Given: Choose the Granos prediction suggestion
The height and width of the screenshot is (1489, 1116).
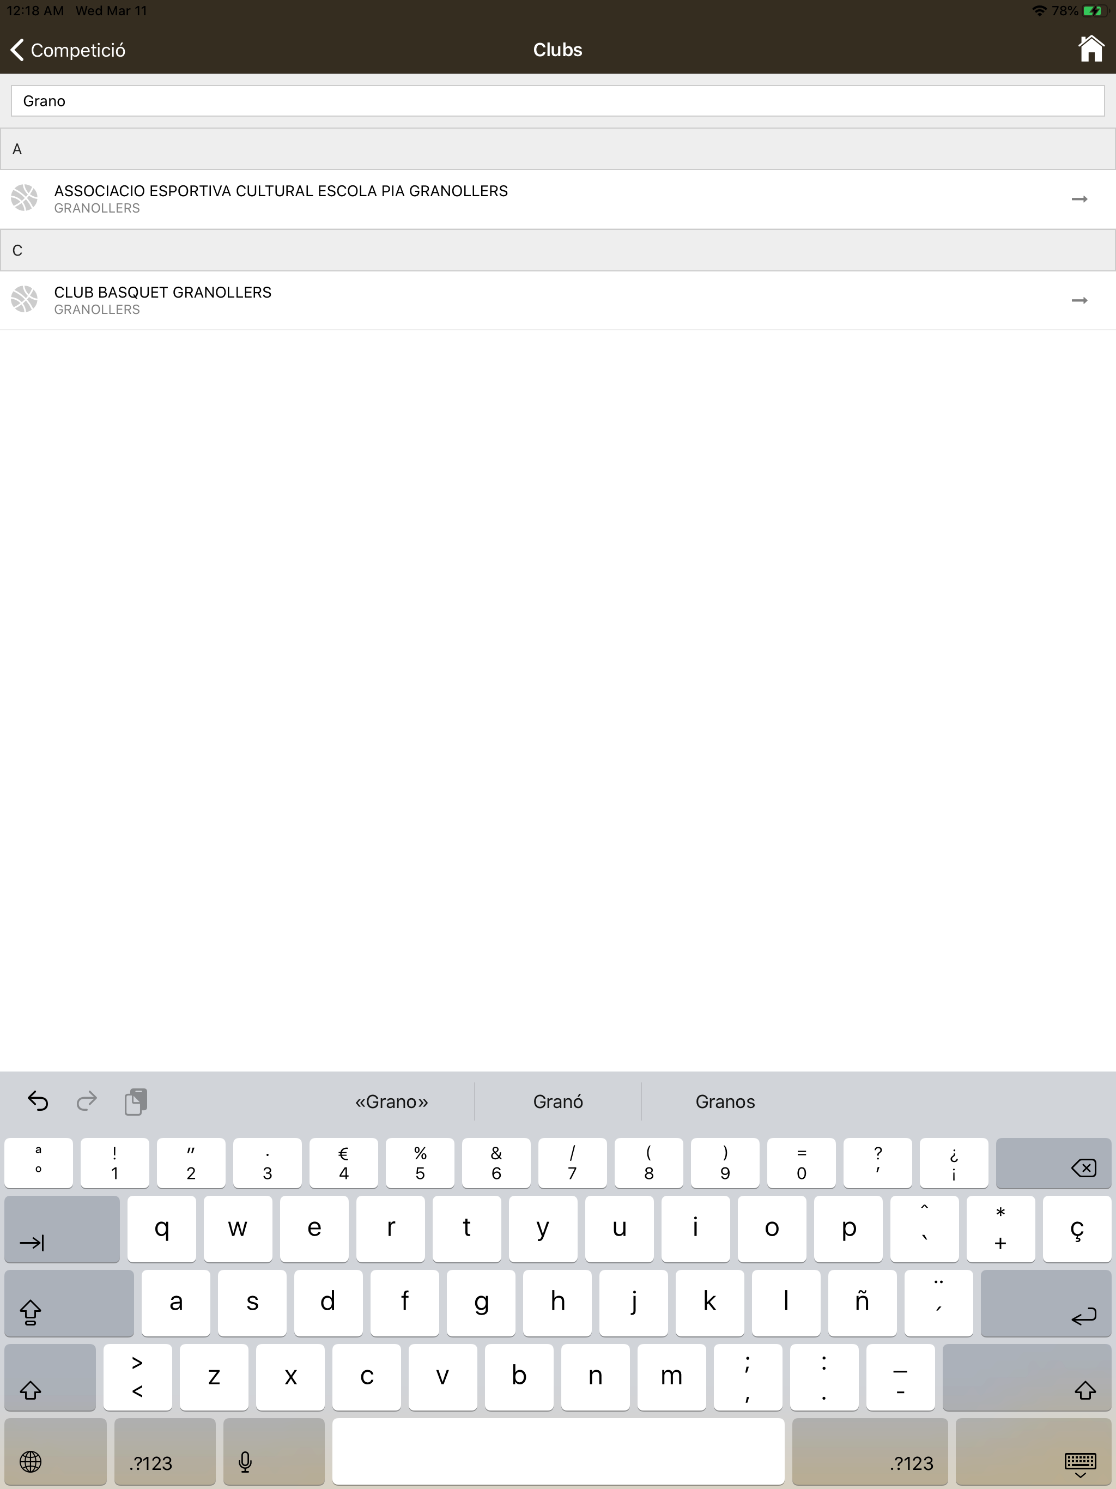Looking at the screenshot, I should [x=724, y=1102].
